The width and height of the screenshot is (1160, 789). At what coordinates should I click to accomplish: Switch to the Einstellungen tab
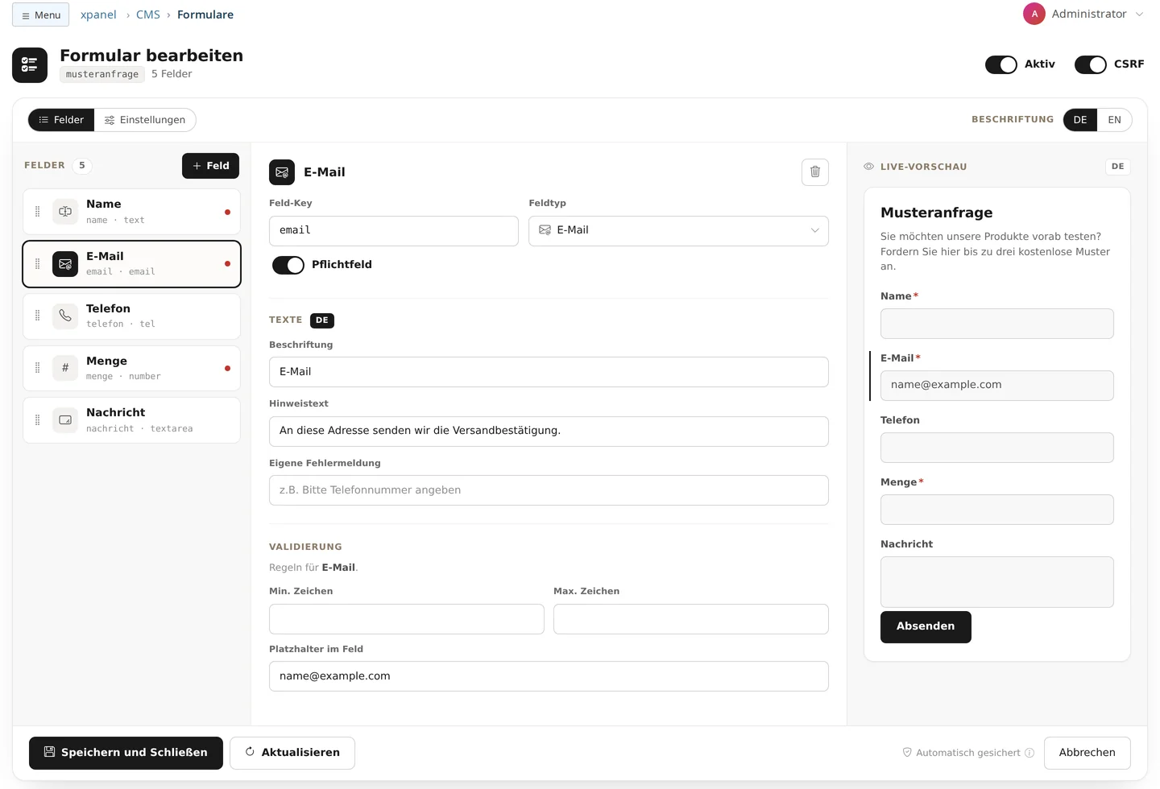pos(145,120)
